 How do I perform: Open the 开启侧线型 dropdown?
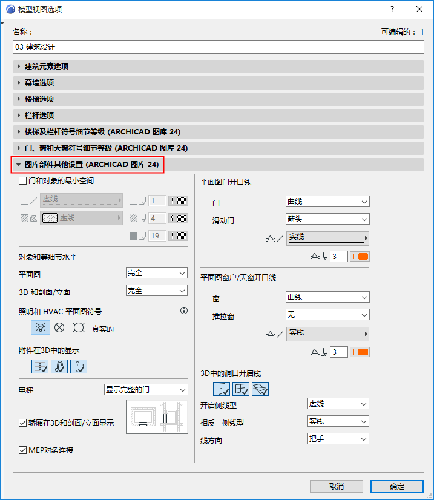338,404
